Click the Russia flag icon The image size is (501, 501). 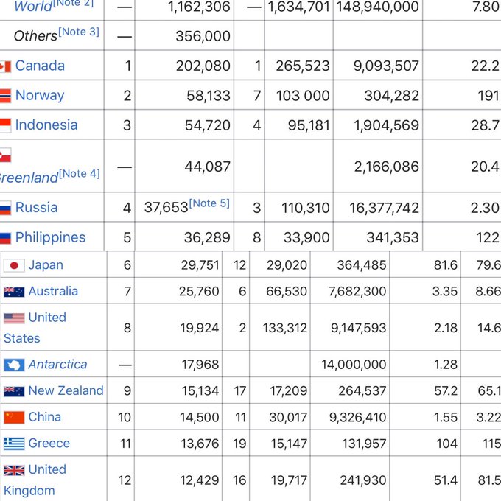tap(5, 208)
